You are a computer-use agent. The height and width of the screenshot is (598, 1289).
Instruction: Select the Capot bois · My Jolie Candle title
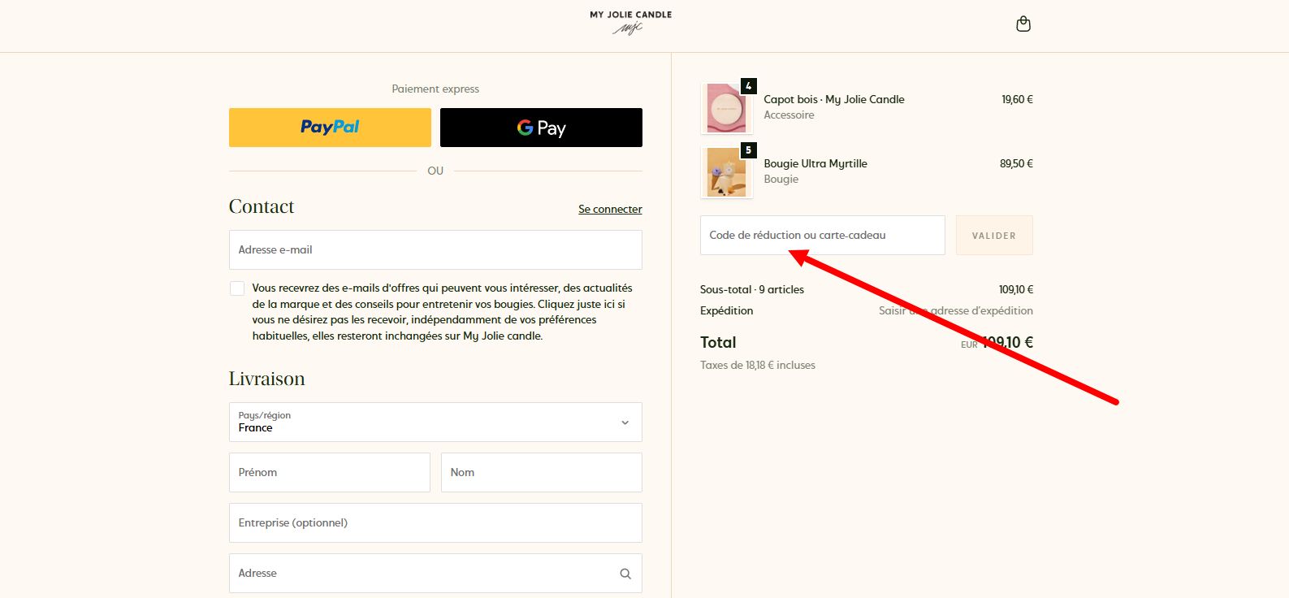(834, 99)
